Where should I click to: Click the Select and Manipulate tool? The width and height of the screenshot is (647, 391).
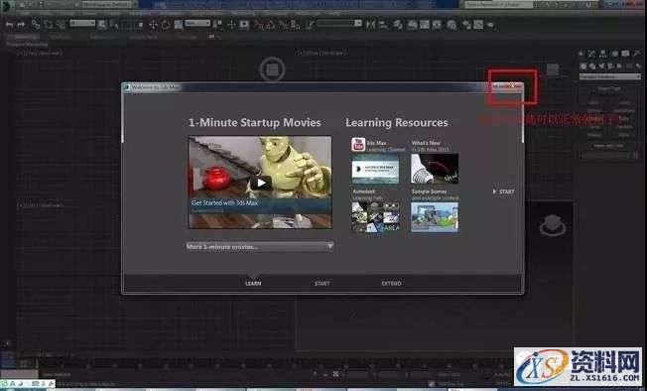pos(231,25)
